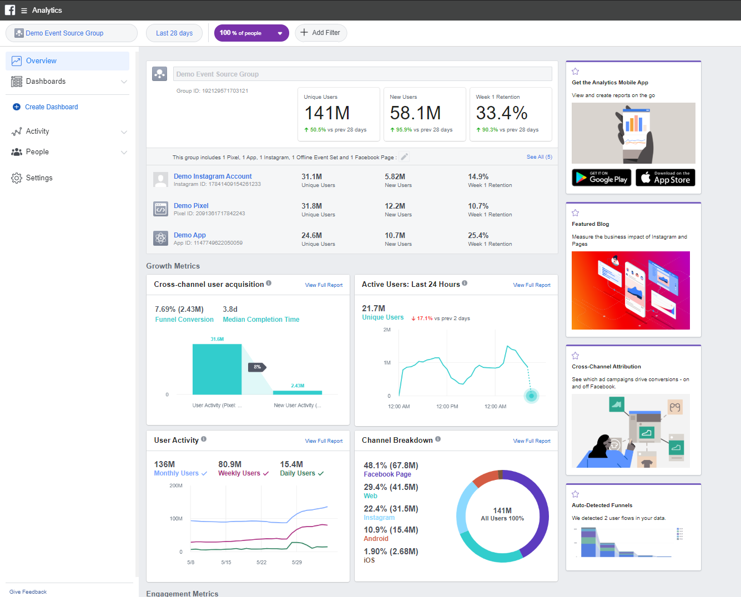
Task: Click the Demo Pixel code icon
Action: pos(160,209)
